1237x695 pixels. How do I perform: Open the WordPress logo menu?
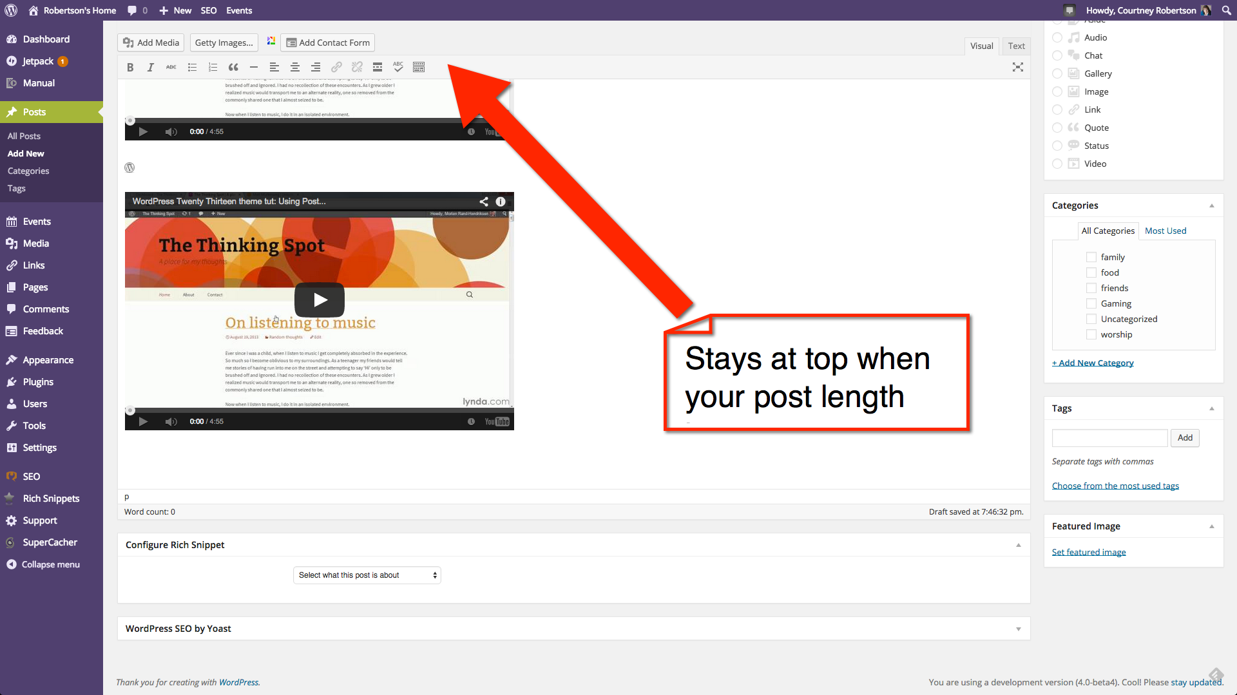coord(11,10)
